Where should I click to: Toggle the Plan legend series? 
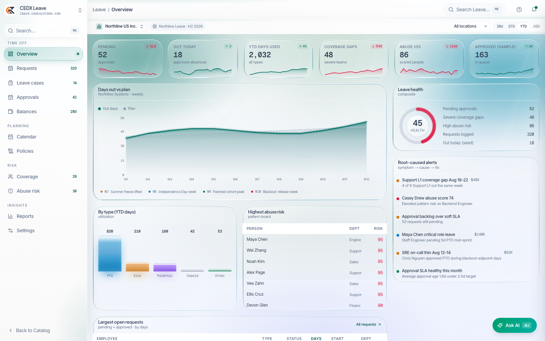129,109
